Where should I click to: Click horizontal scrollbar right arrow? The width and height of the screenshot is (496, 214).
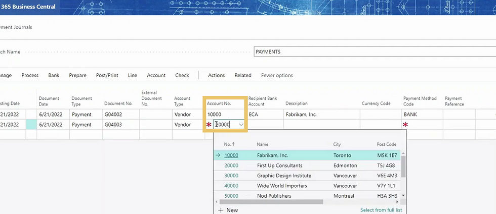397,202
